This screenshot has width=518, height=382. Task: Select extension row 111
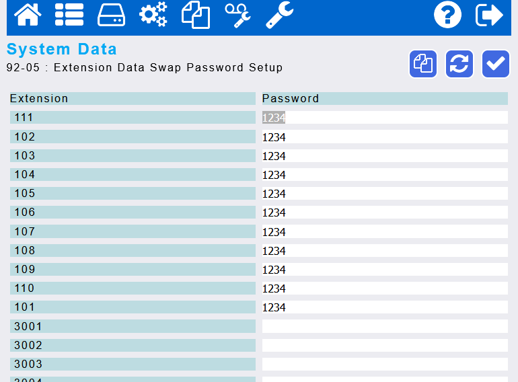pos(133,118)
